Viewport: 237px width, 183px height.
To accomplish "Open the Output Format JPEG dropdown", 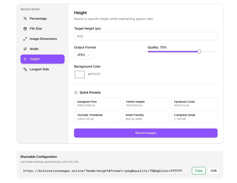I will click(x=83, y=55).
